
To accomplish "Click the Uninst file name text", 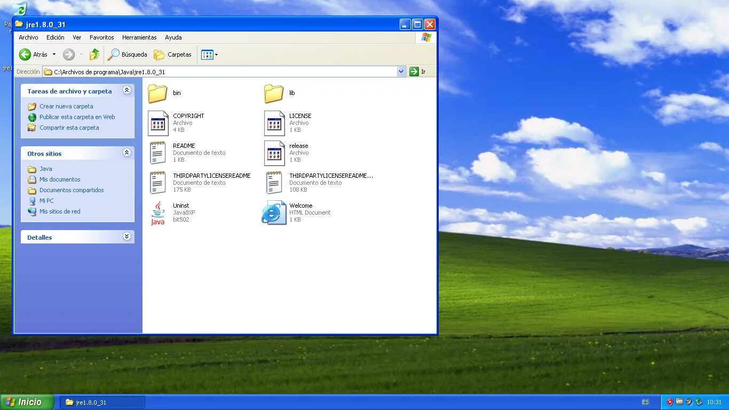I will point(181,206).
